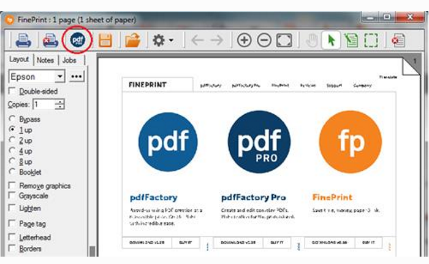Enable the Borders checkbox
This screenshot has width=429, height=264.
tap(12, 249)
